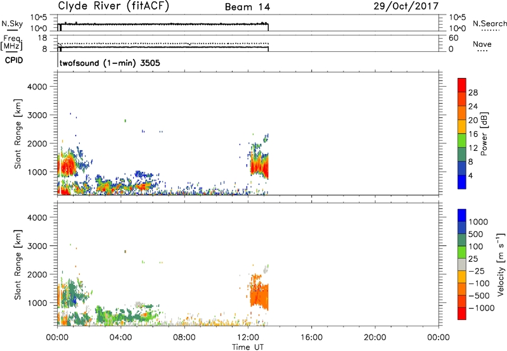This screenshot has height=351, width=507.
Task: Click the '12:00' time tick label
Action: (x=248, y=338)
